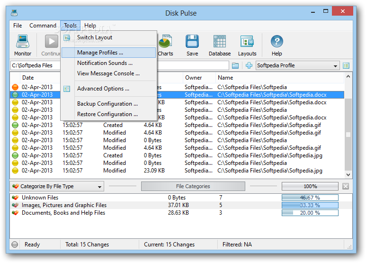Click Current: 15 Changes in status bar
This screenshot has width=366, height=263.
tap(169, 245)
